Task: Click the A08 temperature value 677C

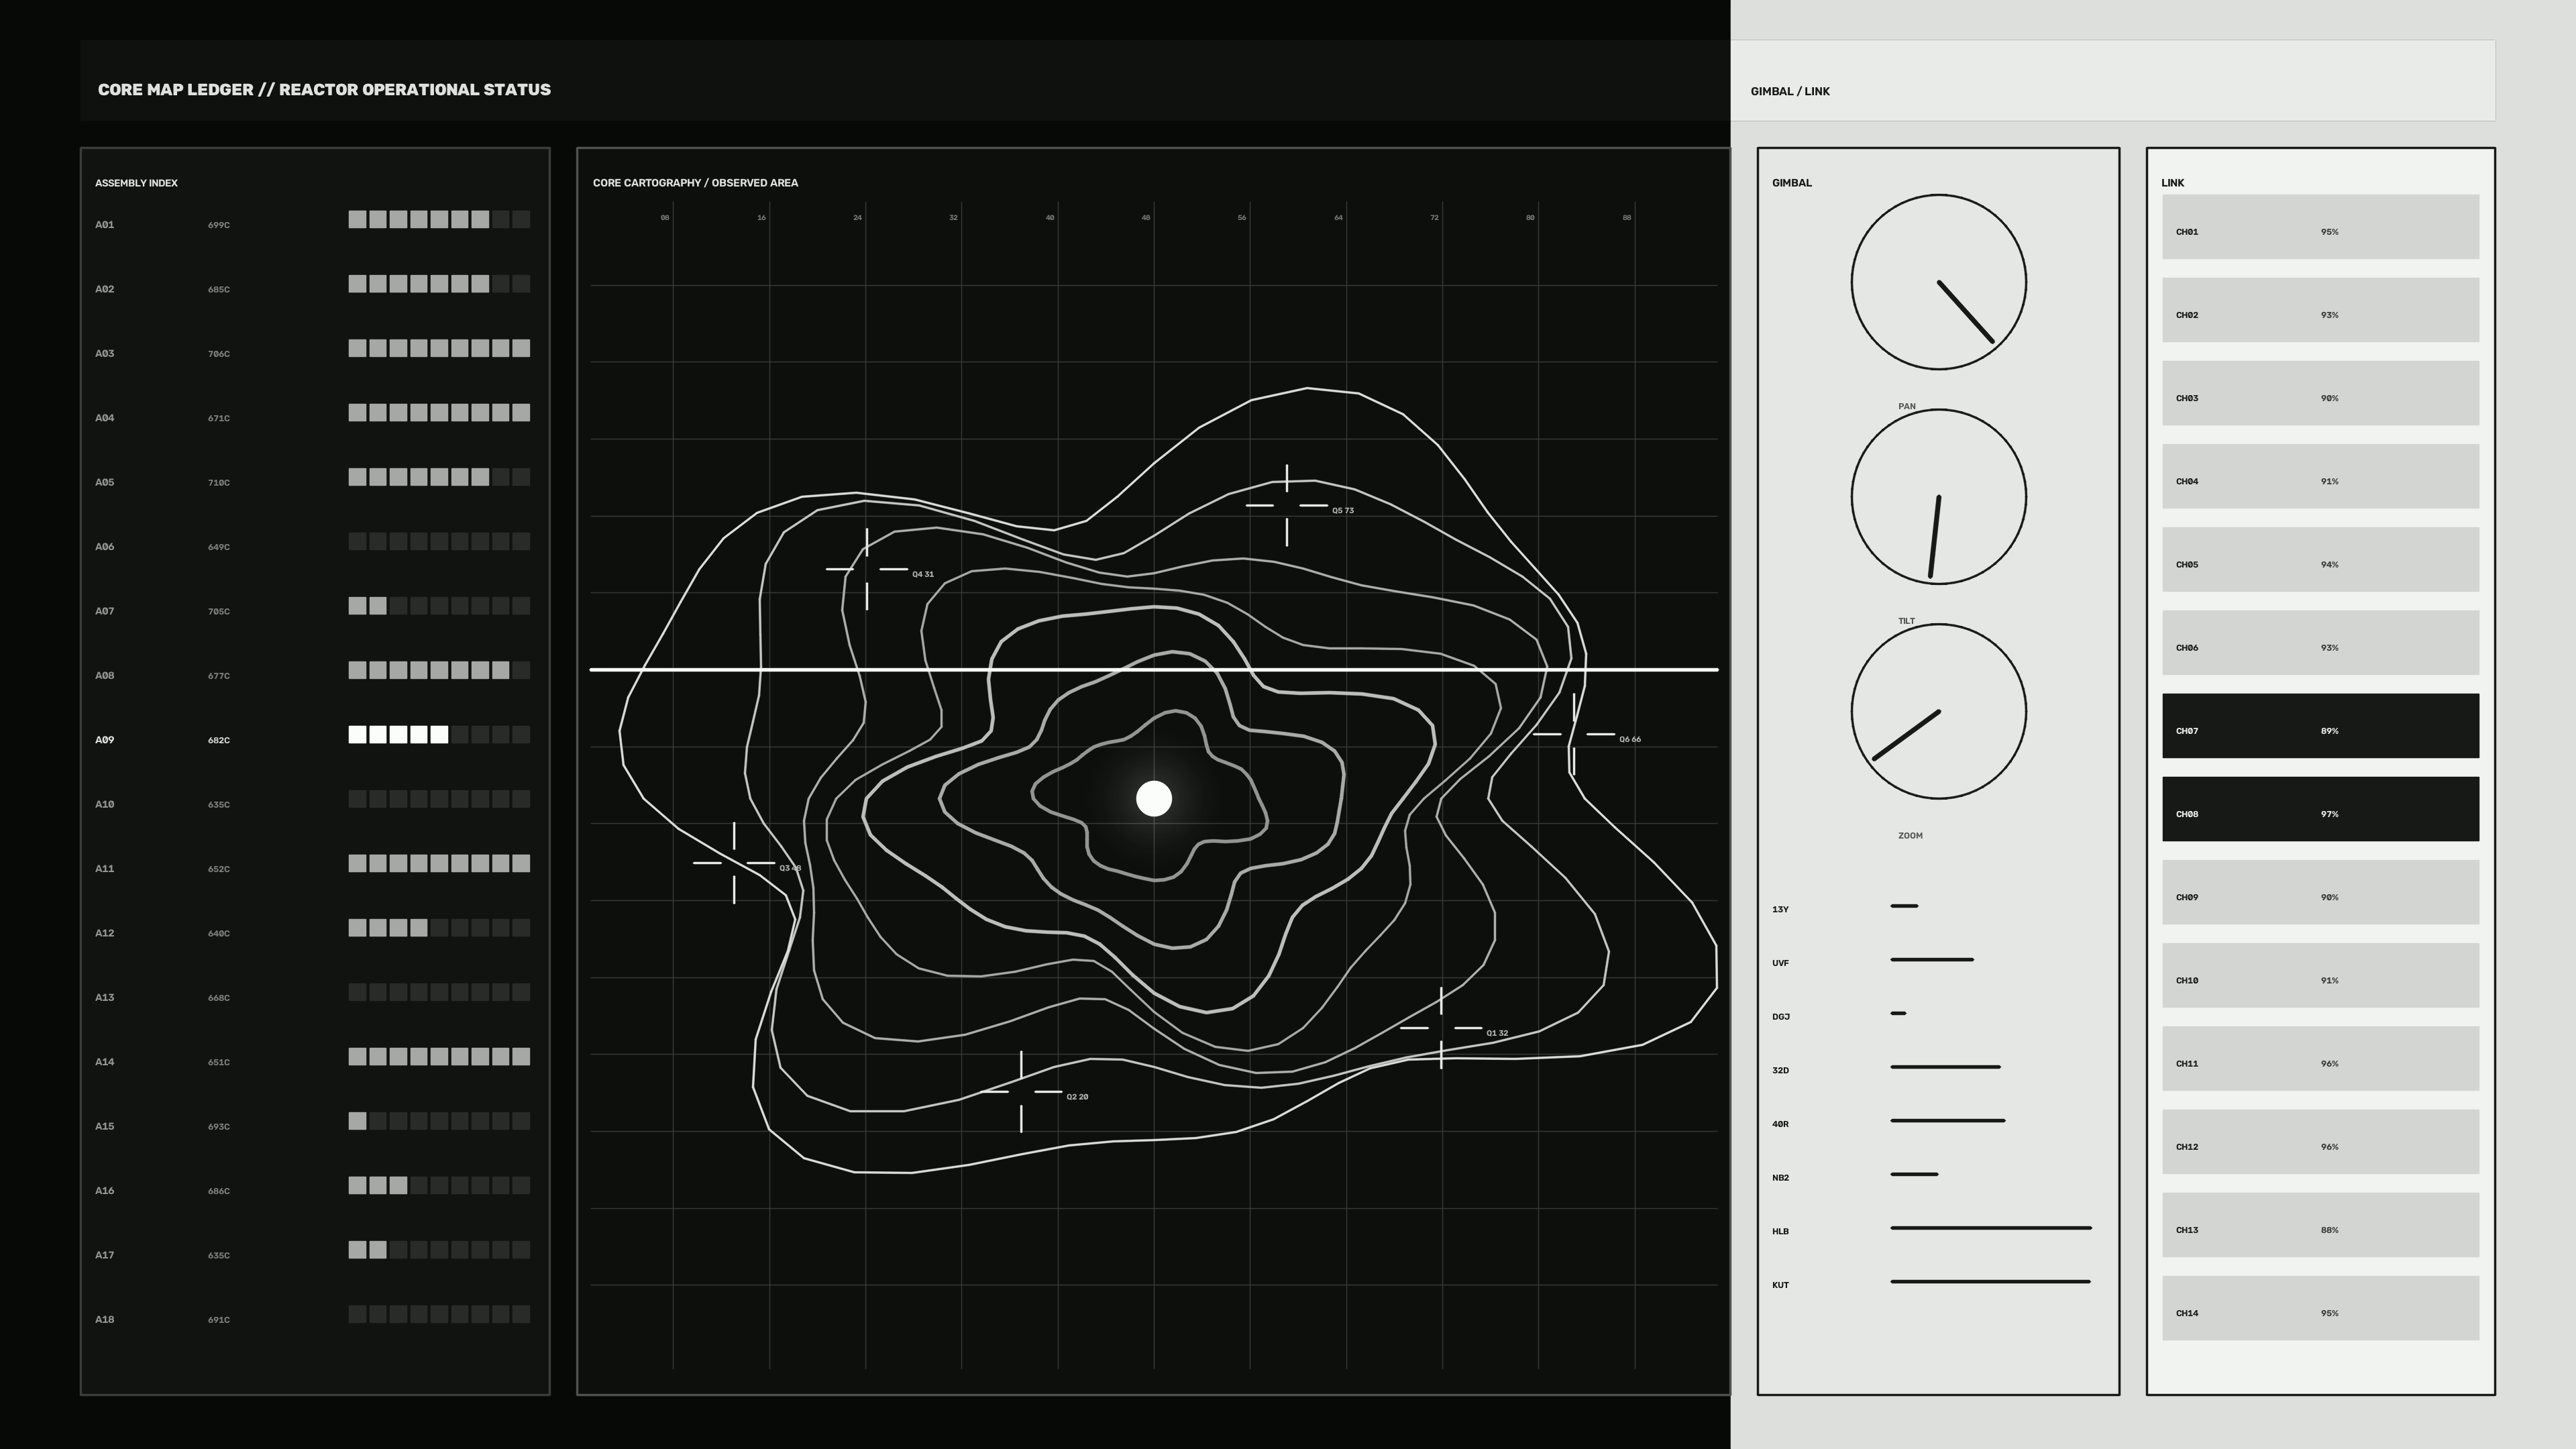Action: coord(219,676)
